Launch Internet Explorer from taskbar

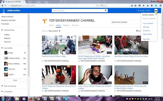[x=10, y=99]
